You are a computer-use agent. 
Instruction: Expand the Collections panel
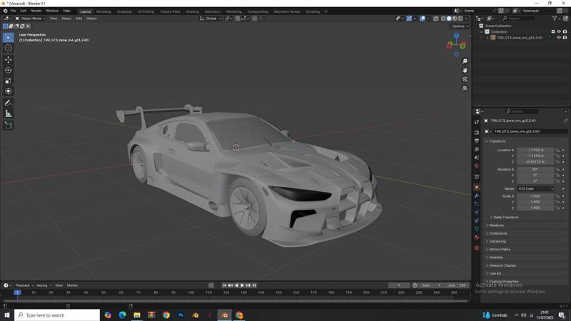(497, 233)
